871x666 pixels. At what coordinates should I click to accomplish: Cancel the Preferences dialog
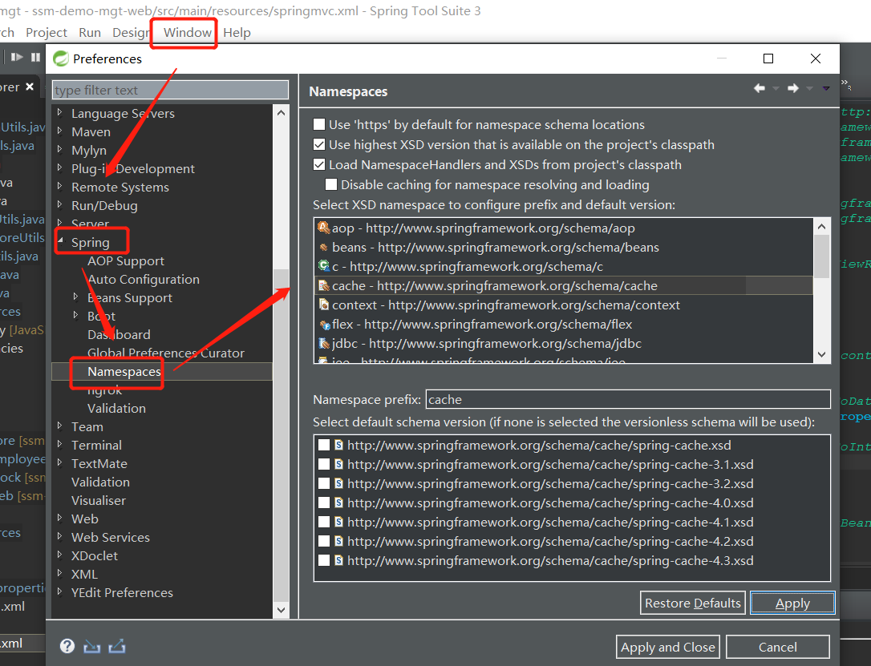pyautogui.click(x=778, y=647)
